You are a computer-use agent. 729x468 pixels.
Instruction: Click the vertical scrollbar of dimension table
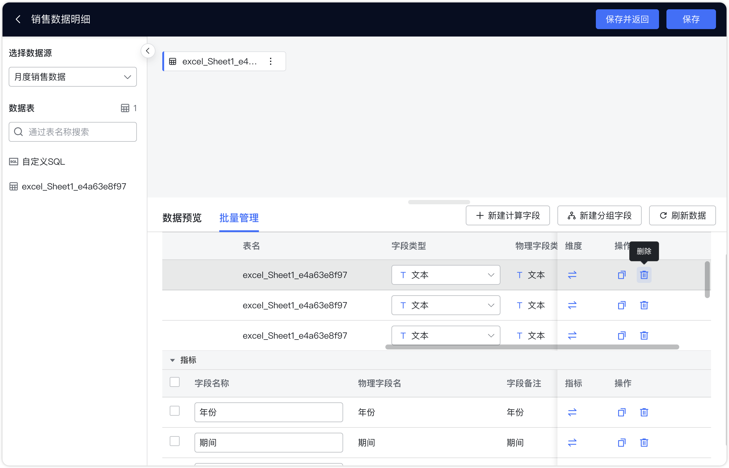click(x=707, y=280)
